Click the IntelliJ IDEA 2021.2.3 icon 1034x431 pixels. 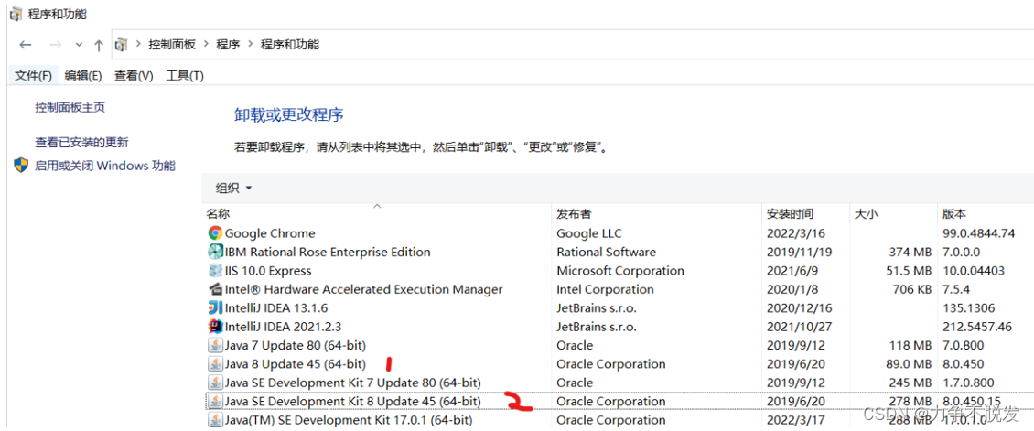click(x=215, y=326)
